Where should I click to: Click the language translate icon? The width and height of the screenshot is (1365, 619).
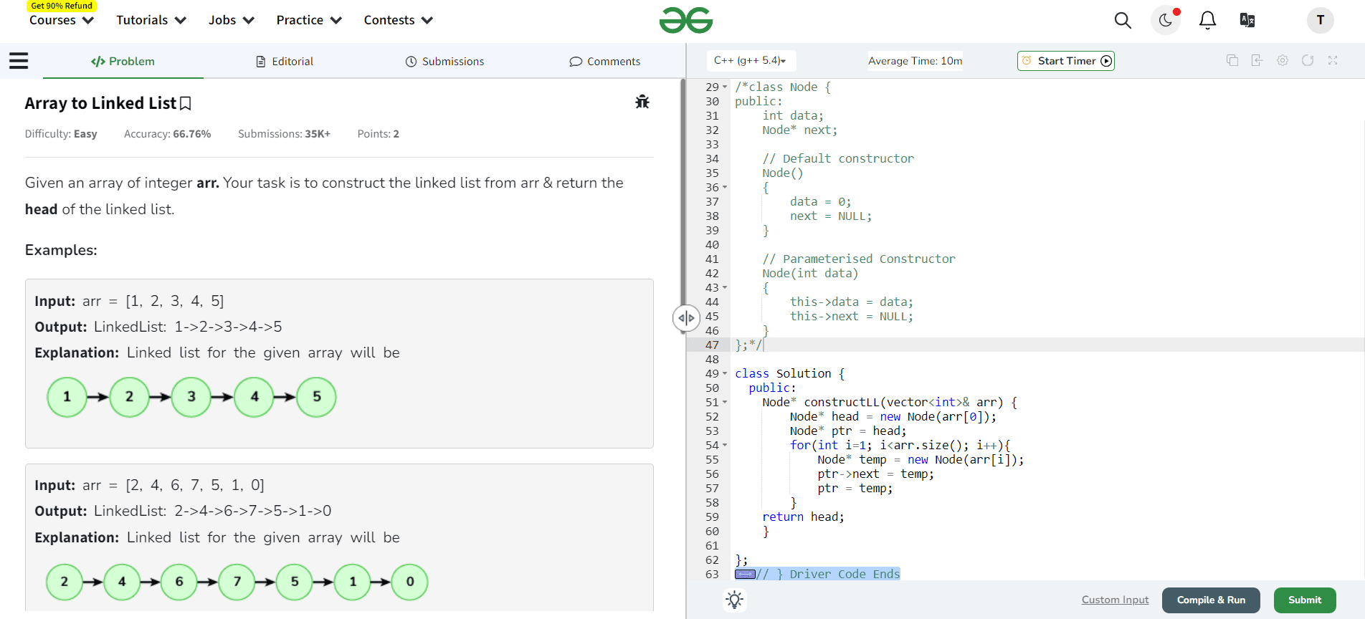point(1247,20)
